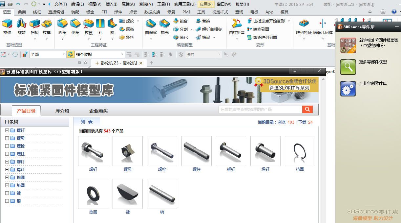This screenshot has width=401, height=223.
Task: Expand the 螺钉 folder in the directory tree
Action: [x=7, y=130]
